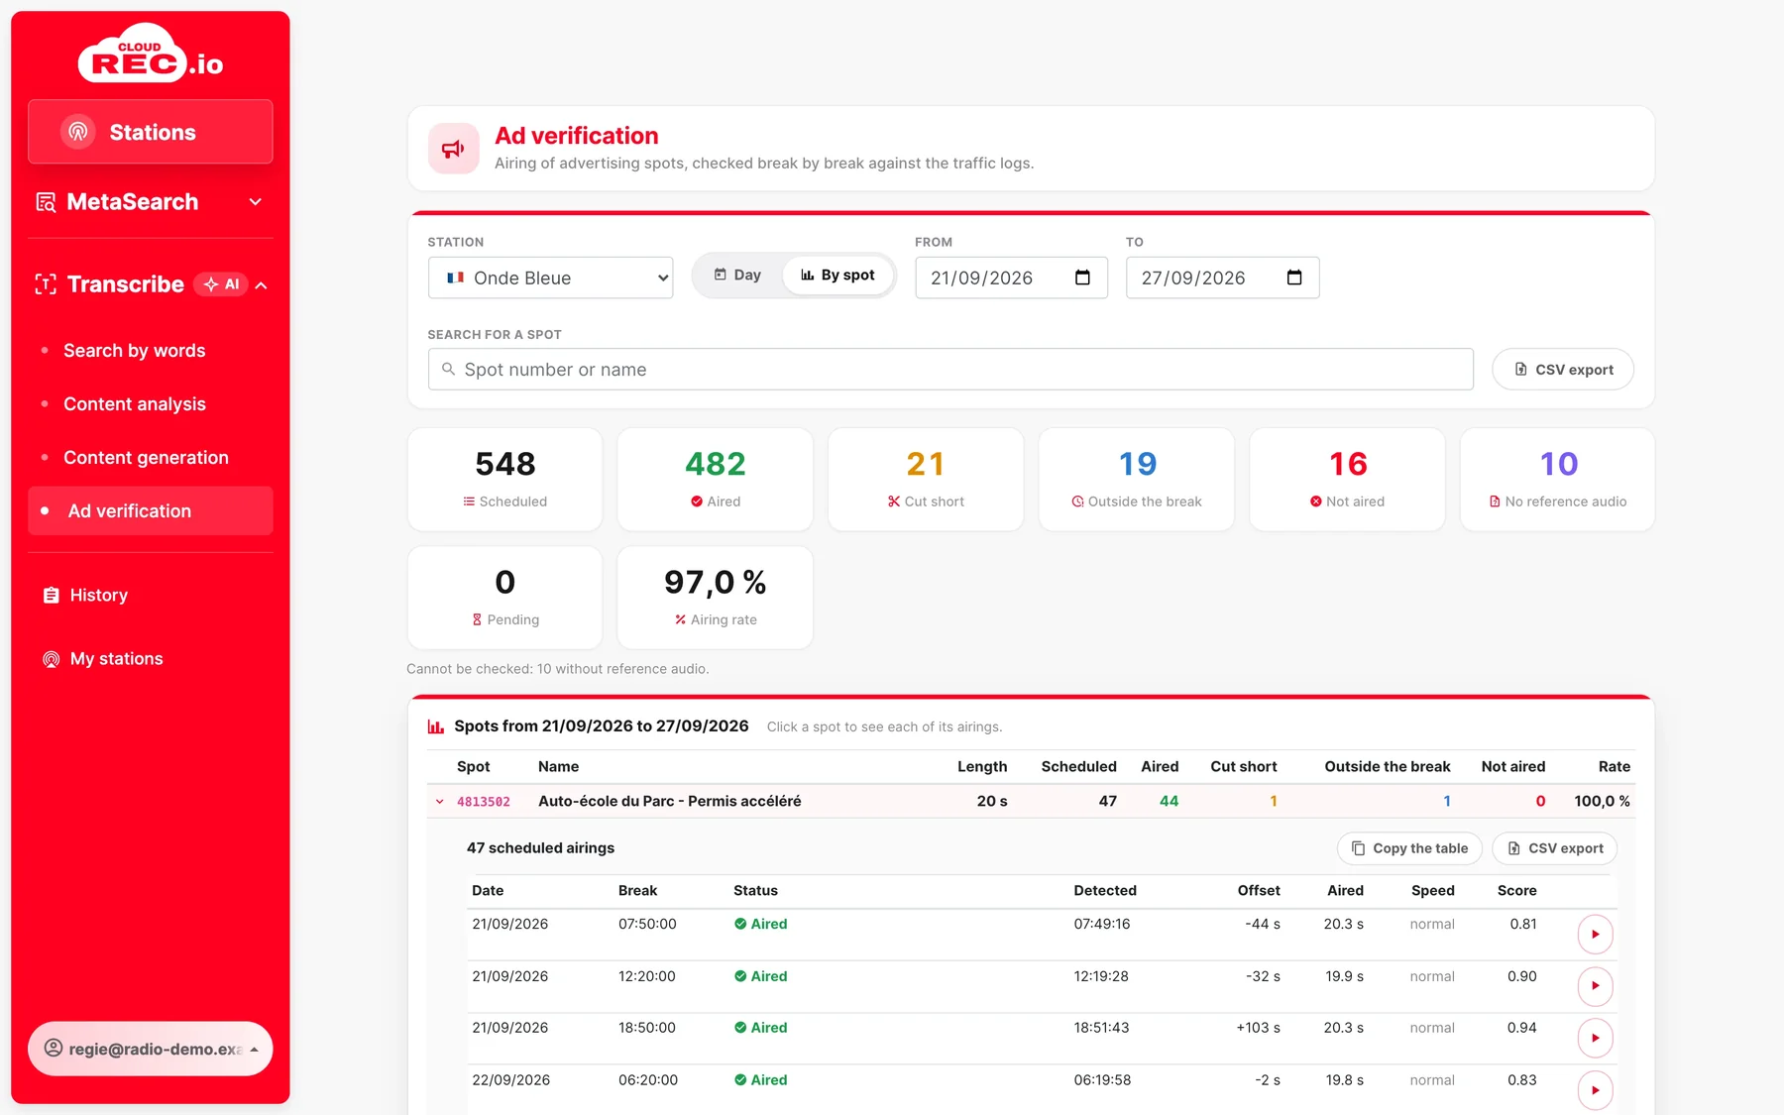1784x1115 pixels.
Task: Click the From date field
Action: point(1011,278)
